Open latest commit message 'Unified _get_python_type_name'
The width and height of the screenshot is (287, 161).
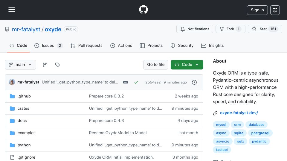(80, 82)
